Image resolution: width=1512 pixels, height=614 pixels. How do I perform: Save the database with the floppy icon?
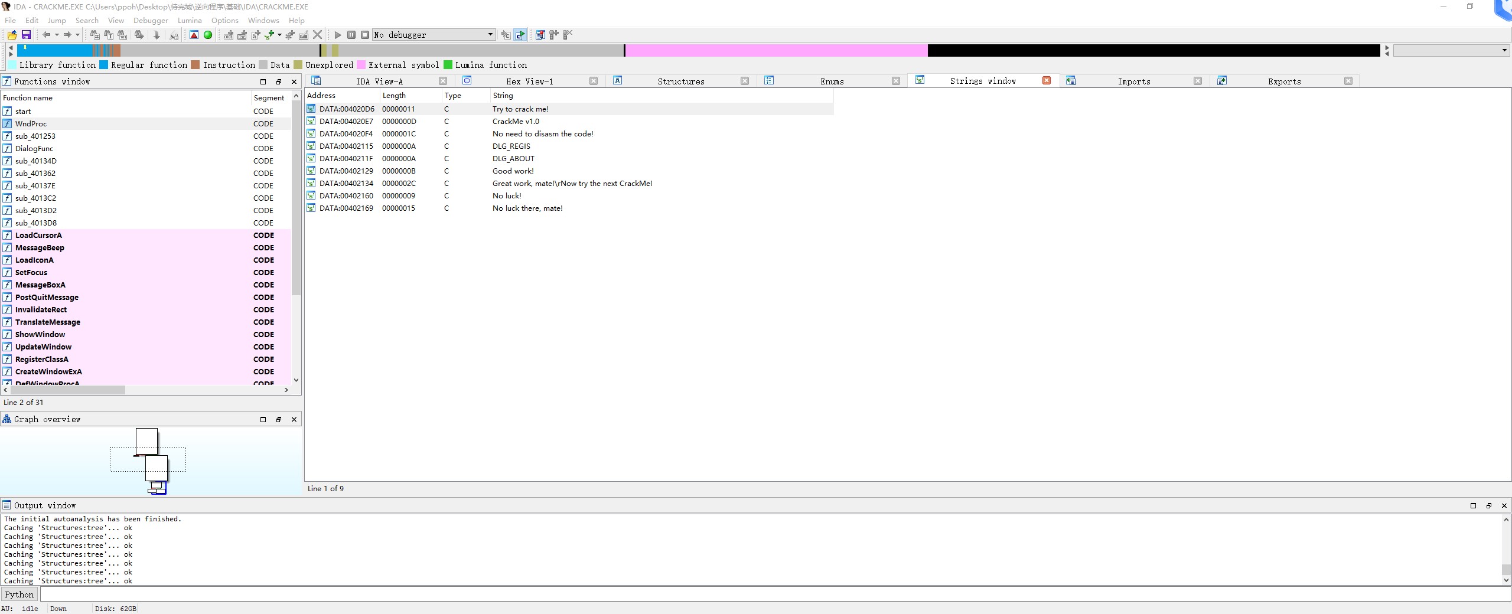coord(26,35)
